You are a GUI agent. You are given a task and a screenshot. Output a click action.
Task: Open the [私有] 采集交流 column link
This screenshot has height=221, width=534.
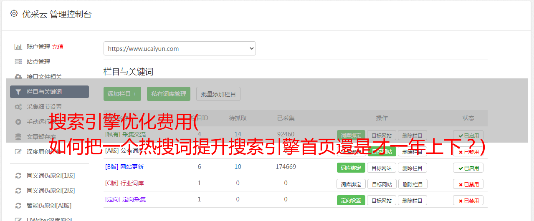[x=126, y=134]
